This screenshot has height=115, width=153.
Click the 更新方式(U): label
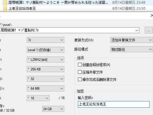(x=84, y=40)
